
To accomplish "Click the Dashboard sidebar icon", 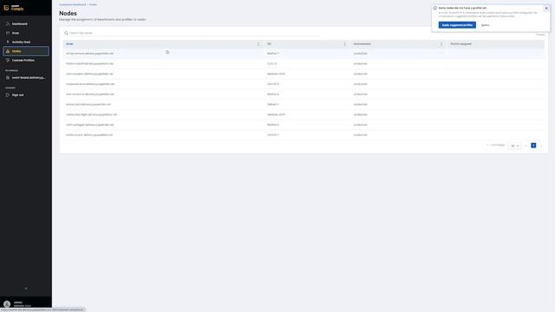I will (x=8, y=23).
